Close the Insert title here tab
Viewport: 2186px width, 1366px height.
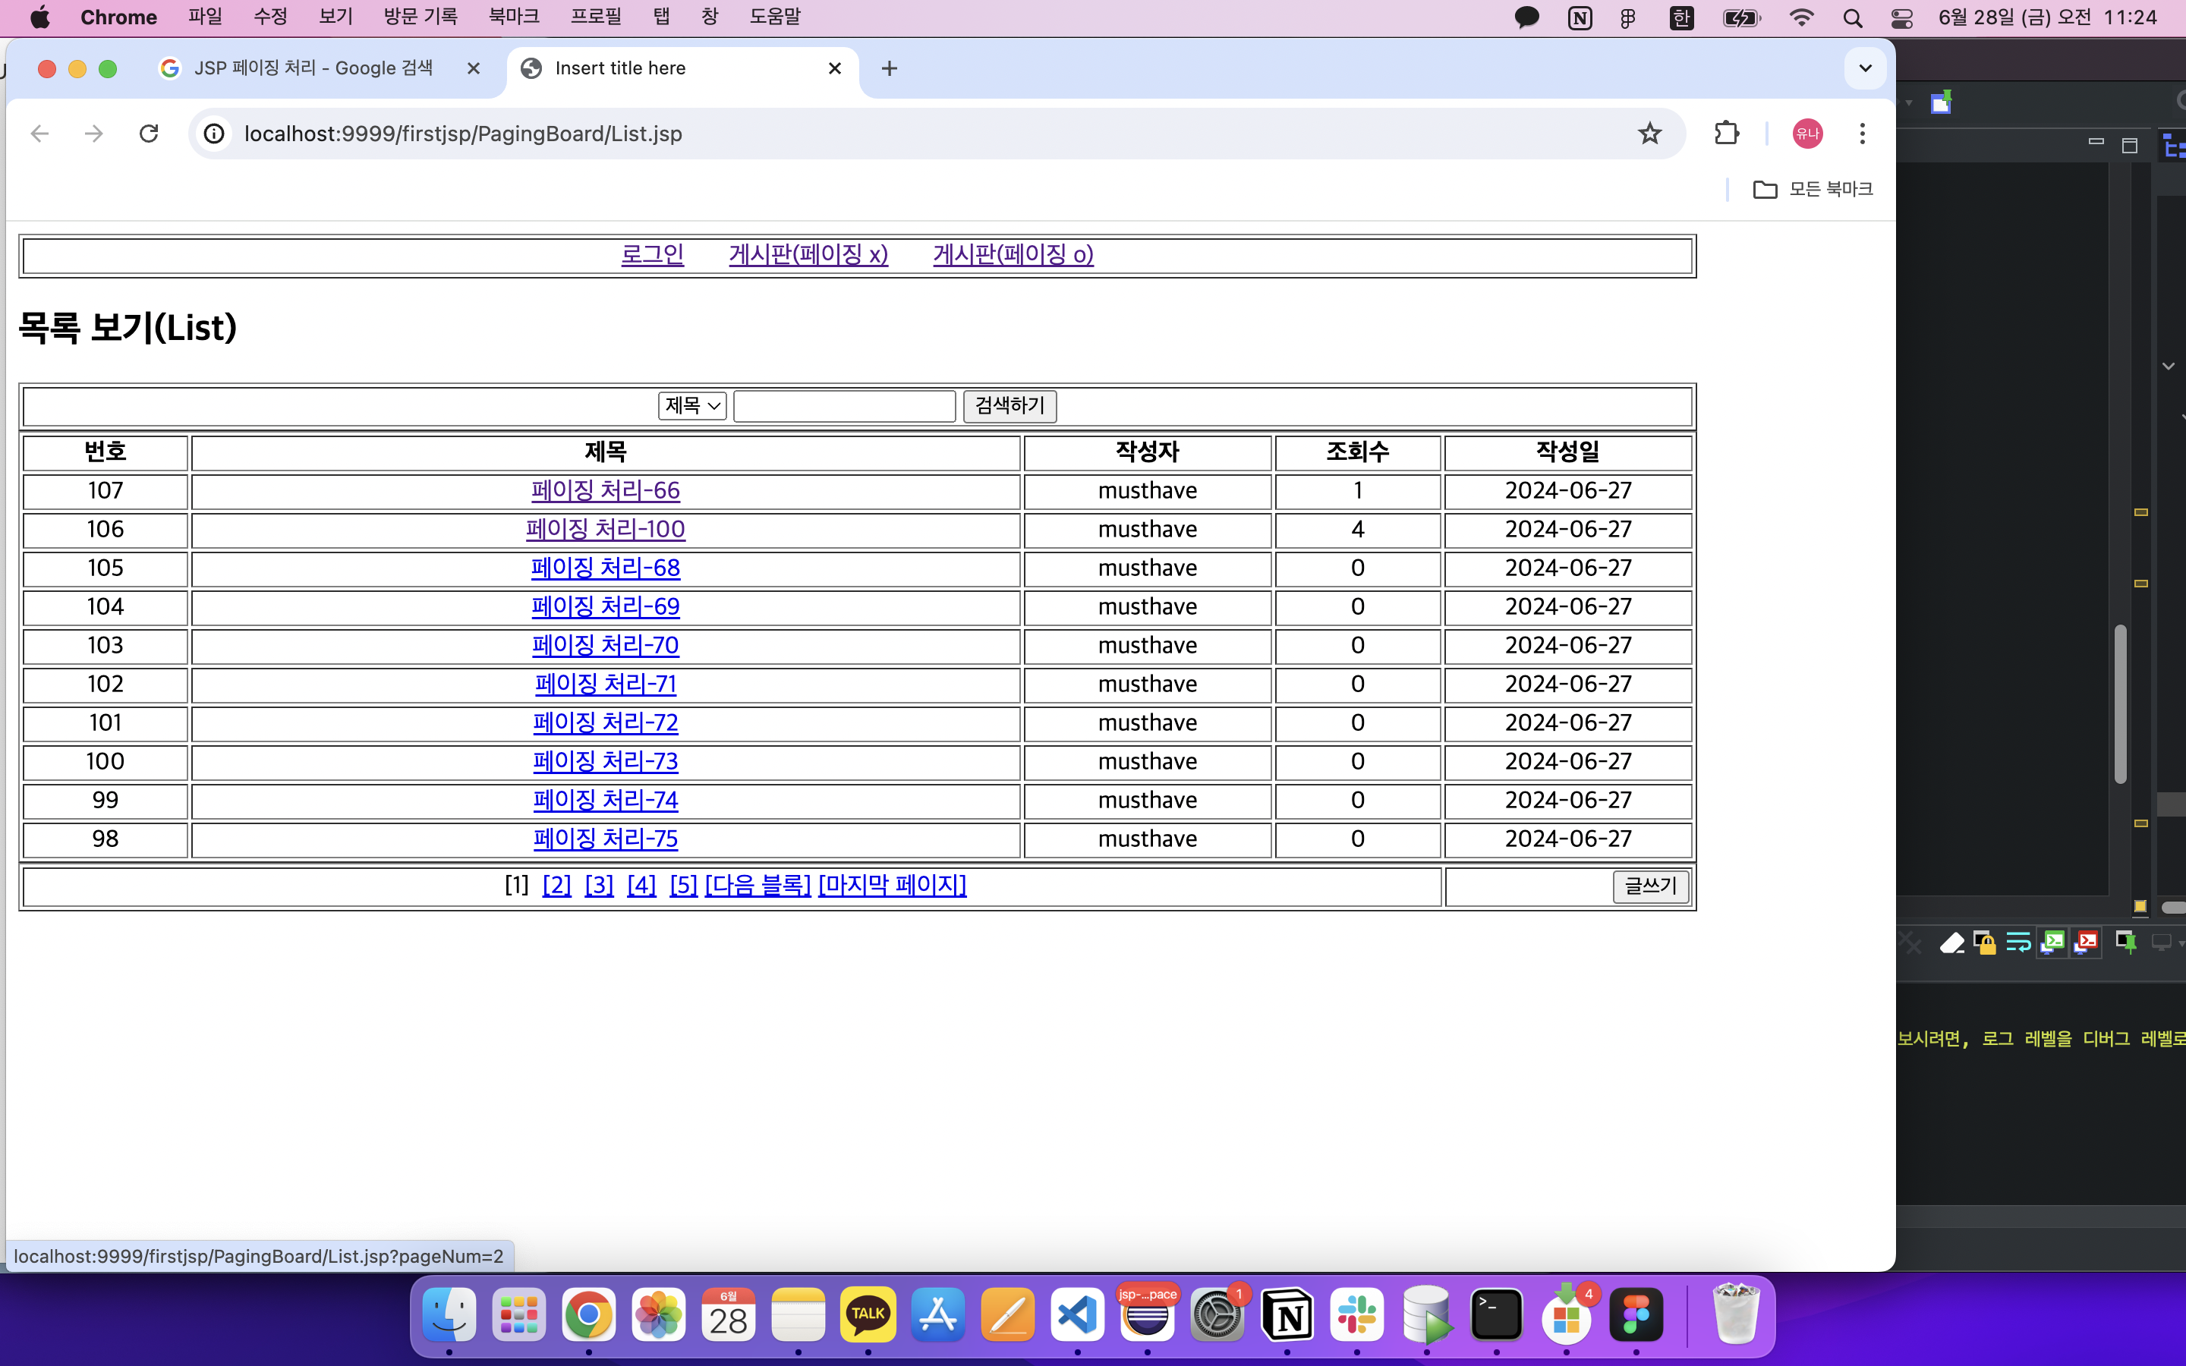tap(835, 68)
